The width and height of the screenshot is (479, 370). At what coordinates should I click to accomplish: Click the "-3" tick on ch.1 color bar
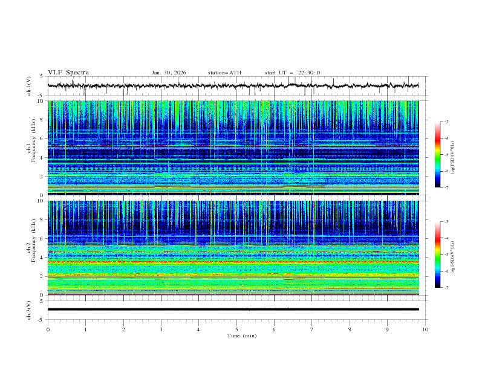point(446,122)
